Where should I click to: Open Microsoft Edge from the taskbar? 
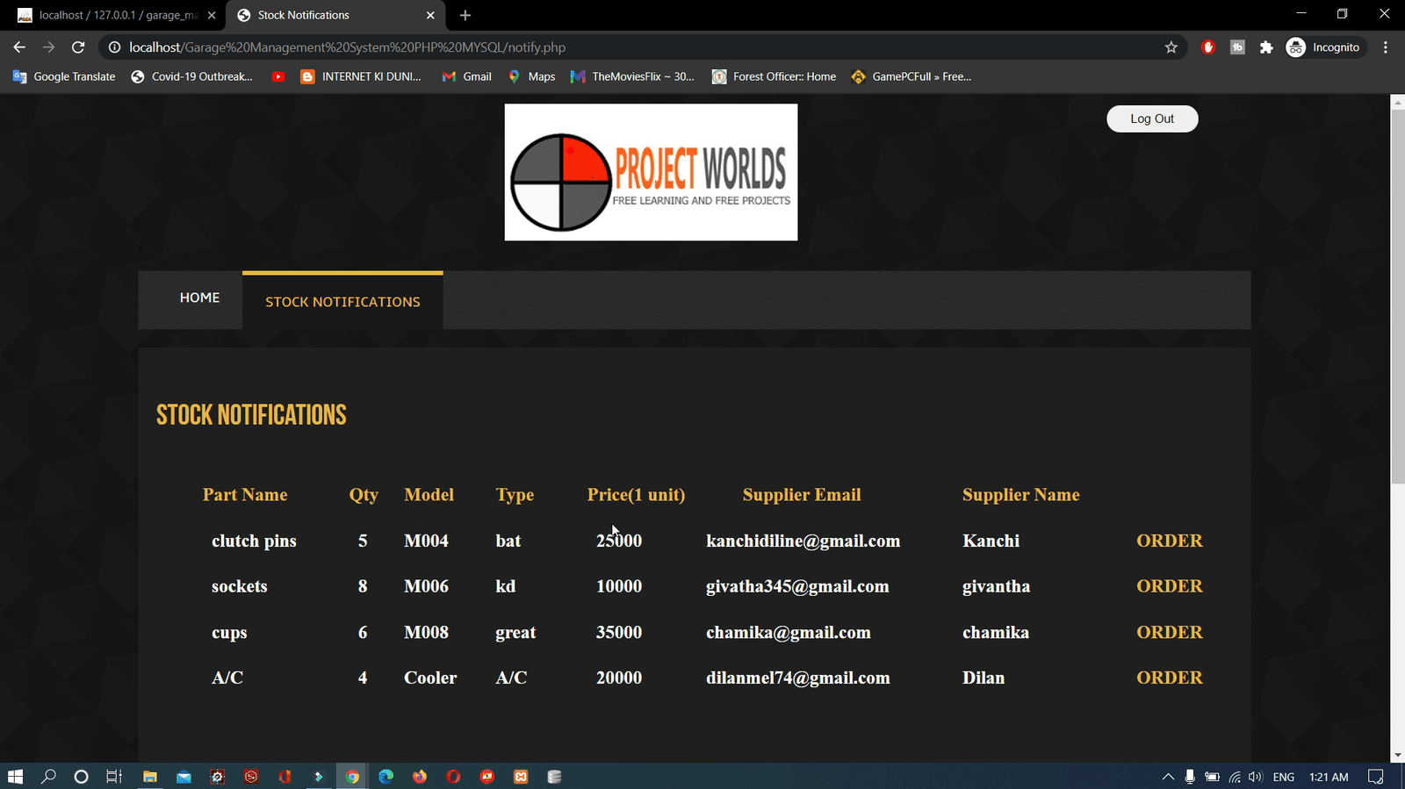pyautogui.click(x=385, y=777)
